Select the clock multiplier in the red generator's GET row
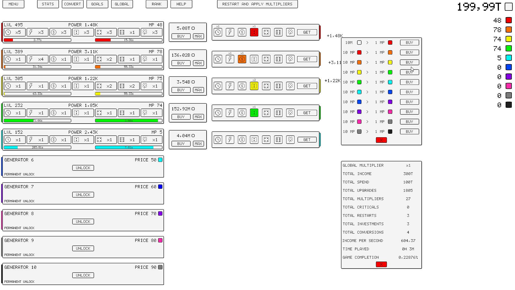This screenshot has width=515, height=290. (218, 32)
